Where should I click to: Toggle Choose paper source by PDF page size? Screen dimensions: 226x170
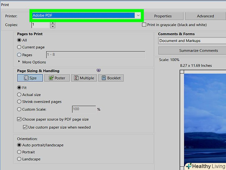point(19,119)
